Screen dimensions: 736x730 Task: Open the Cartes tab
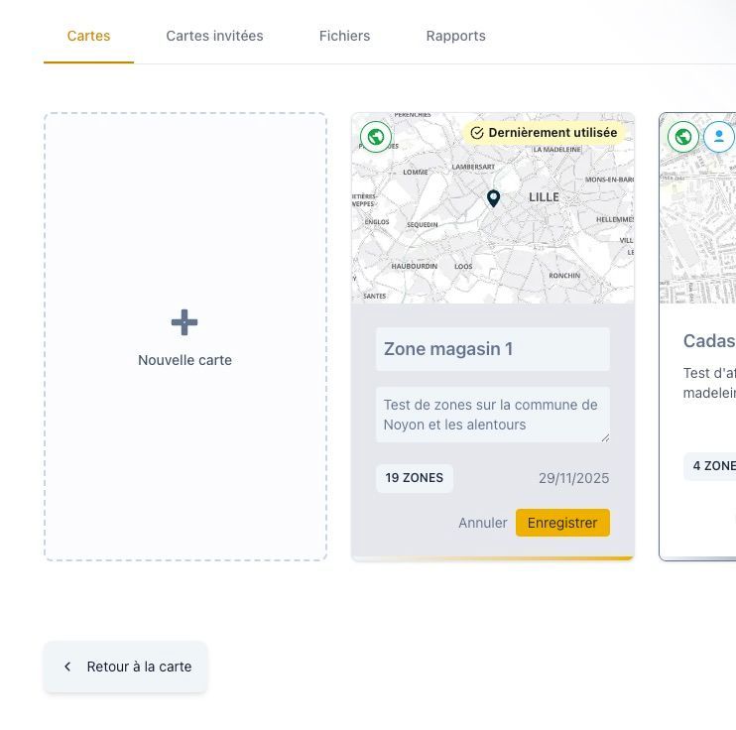88,36
